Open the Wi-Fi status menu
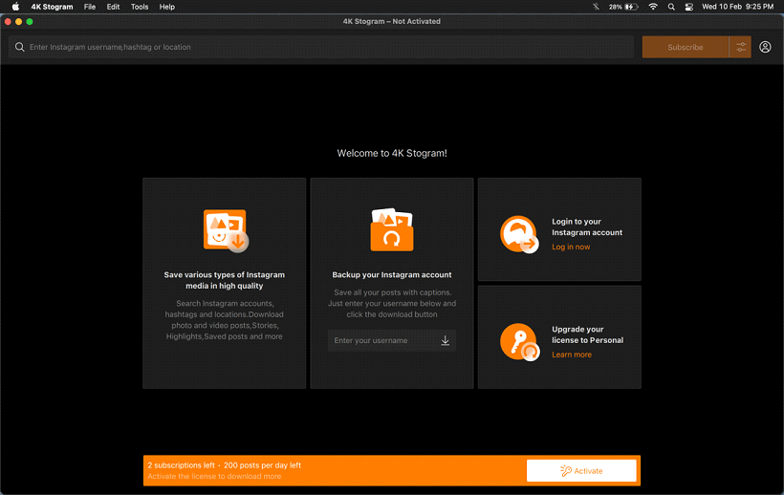This screenshot has width=784, height=495. 653,7
